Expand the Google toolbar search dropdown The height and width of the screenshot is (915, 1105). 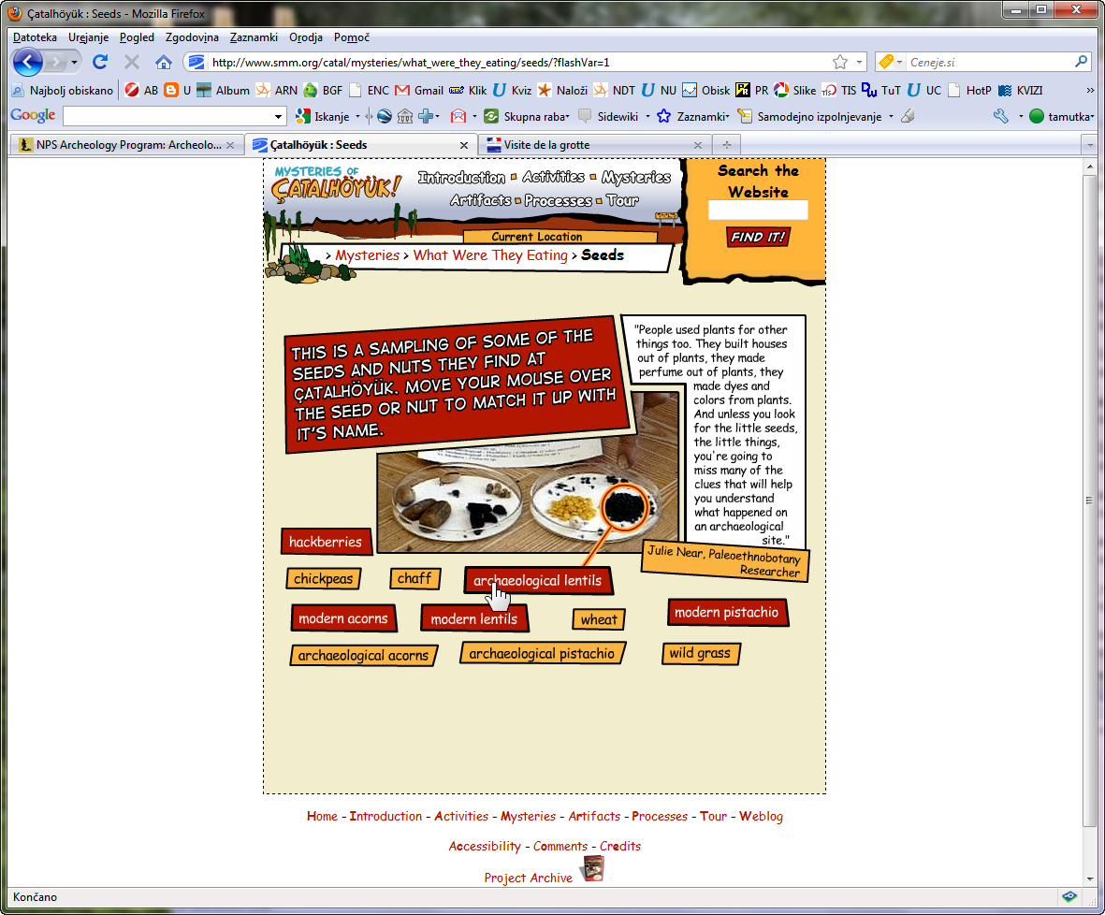click(279, 117)
